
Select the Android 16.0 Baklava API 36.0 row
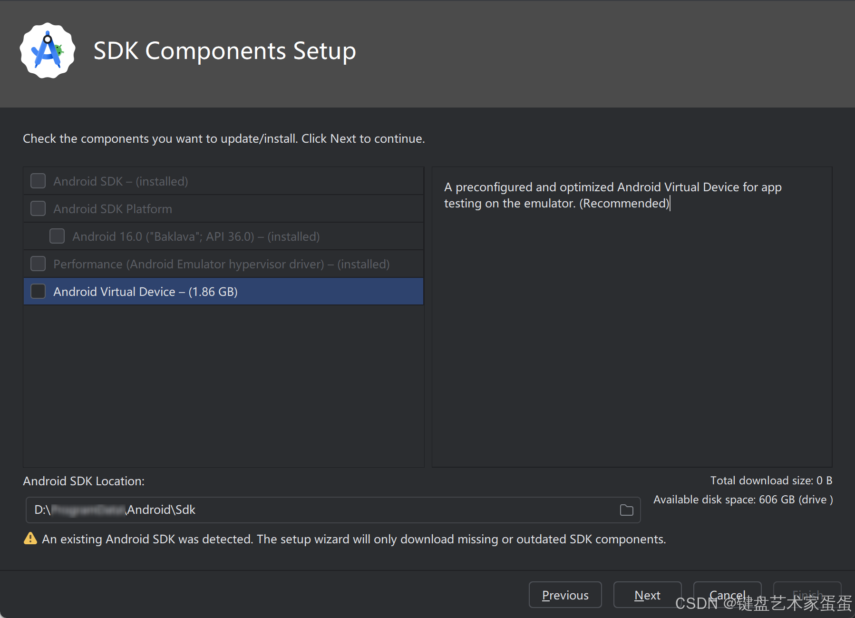coord(223,236)
